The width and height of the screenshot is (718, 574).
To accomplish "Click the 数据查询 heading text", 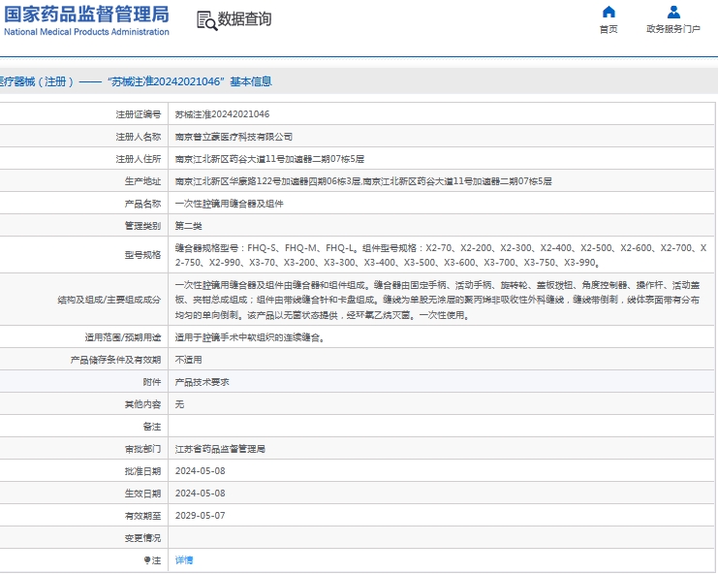I will (x=244, y=19).
